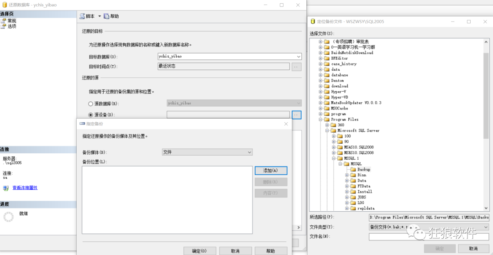Click the 添加 button
The height and width of the screenshot is (255, 493).
[271, 170]
